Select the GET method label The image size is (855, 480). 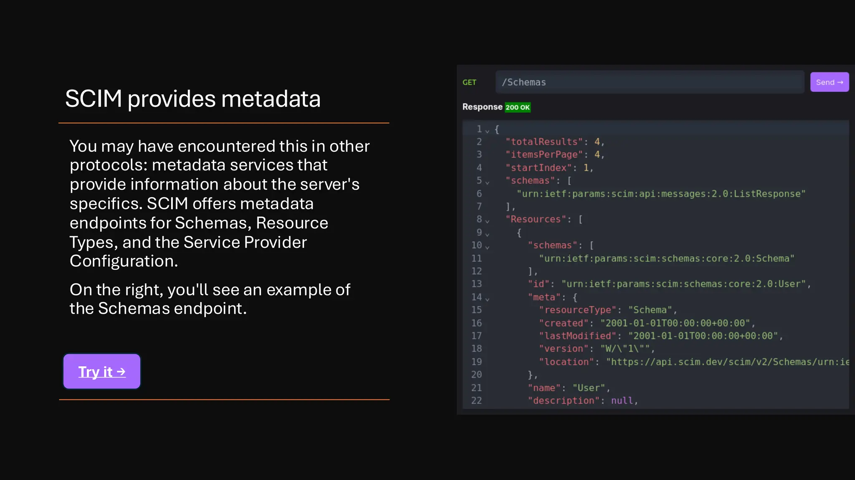[x=469, y=82]
